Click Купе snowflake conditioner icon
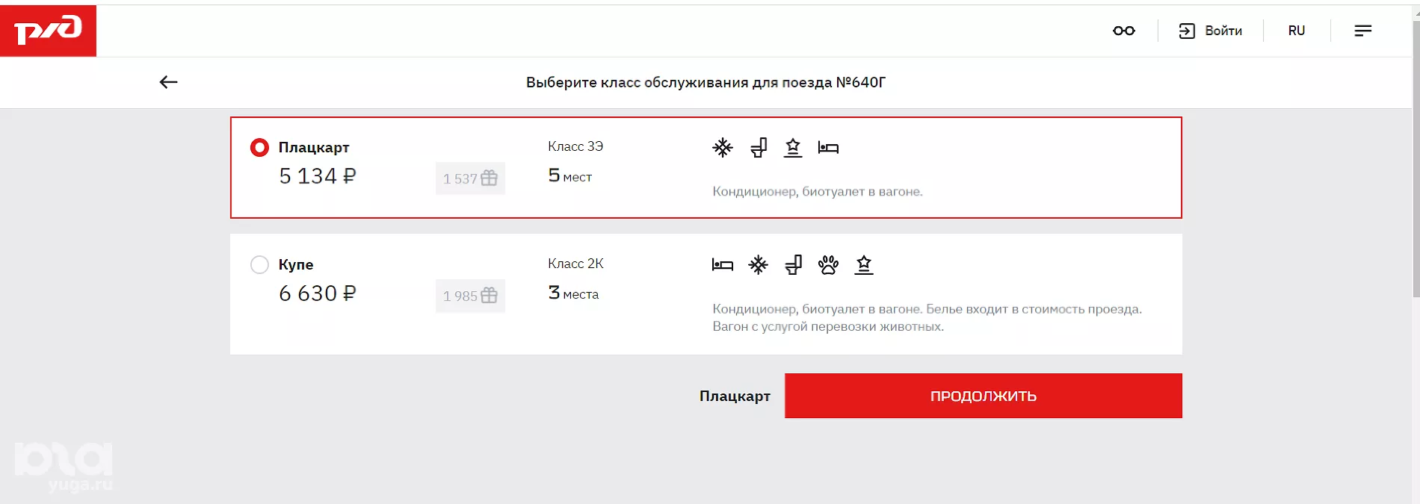The width and height of the screenshot is (1420, 504). [758, 265]
